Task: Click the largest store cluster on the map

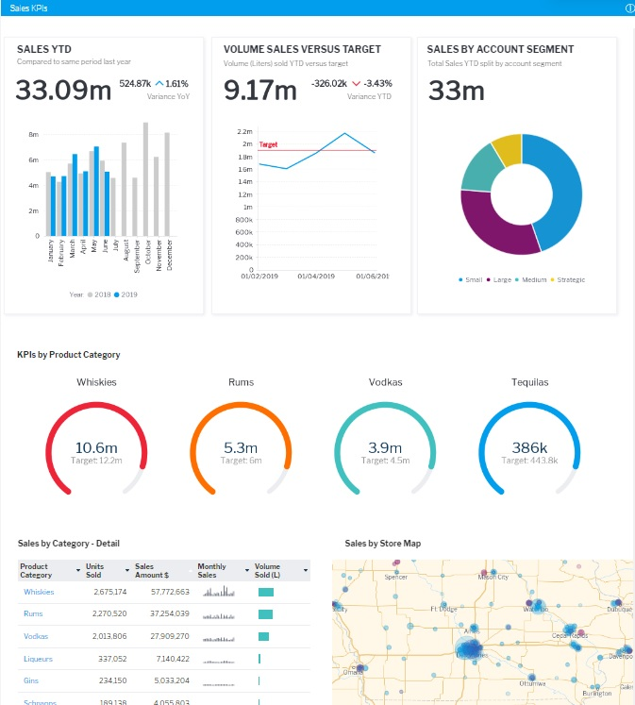Action: click(469, 648)
